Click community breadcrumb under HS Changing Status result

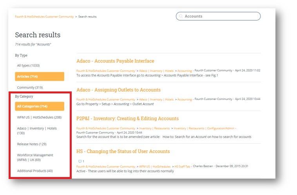click(x=106, y=166)
